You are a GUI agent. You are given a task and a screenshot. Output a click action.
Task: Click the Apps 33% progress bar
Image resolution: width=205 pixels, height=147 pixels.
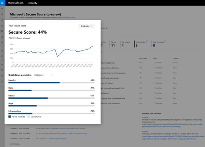pos(51,106)
